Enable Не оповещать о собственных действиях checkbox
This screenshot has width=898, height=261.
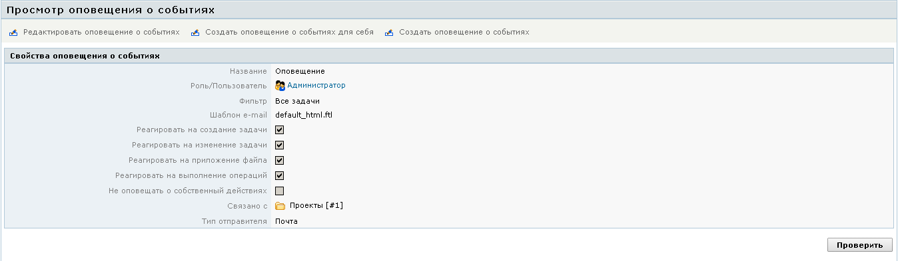pyautogui.click(x=280, y=191)
